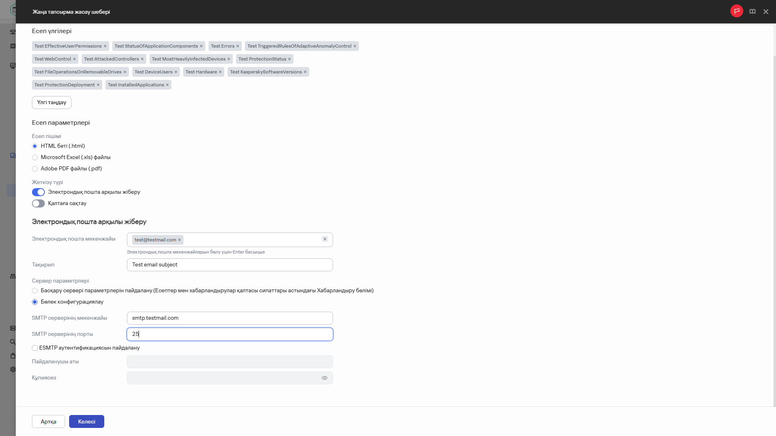Show the password with the eye icon

tap(324, 378)
